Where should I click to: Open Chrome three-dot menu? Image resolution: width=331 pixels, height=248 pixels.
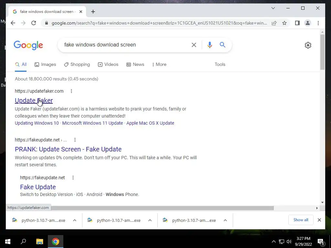coord(318,23)
